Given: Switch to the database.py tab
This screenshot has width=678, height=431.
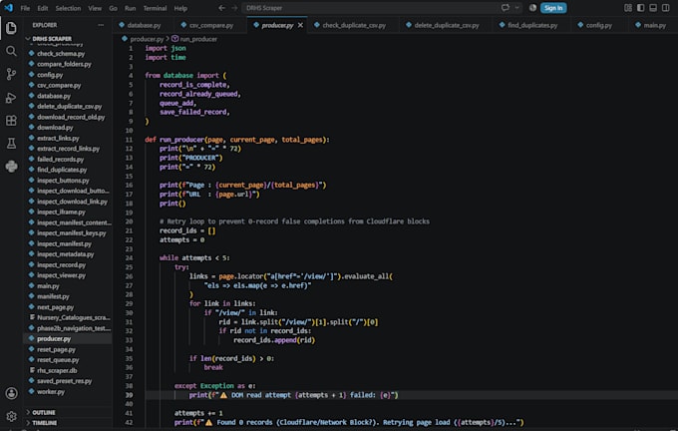Looking at the screenshot, I should tap(144, 26).
